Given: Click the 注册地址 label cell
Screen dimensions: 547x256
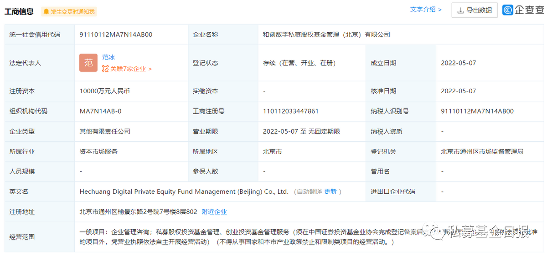Looking at the screenshot, I should coord(40,212).
